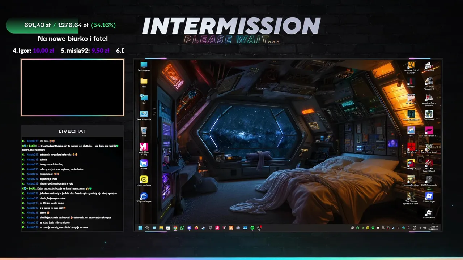Launch the PEAK game icon
463x260 pixels.
tap(411, 131)
